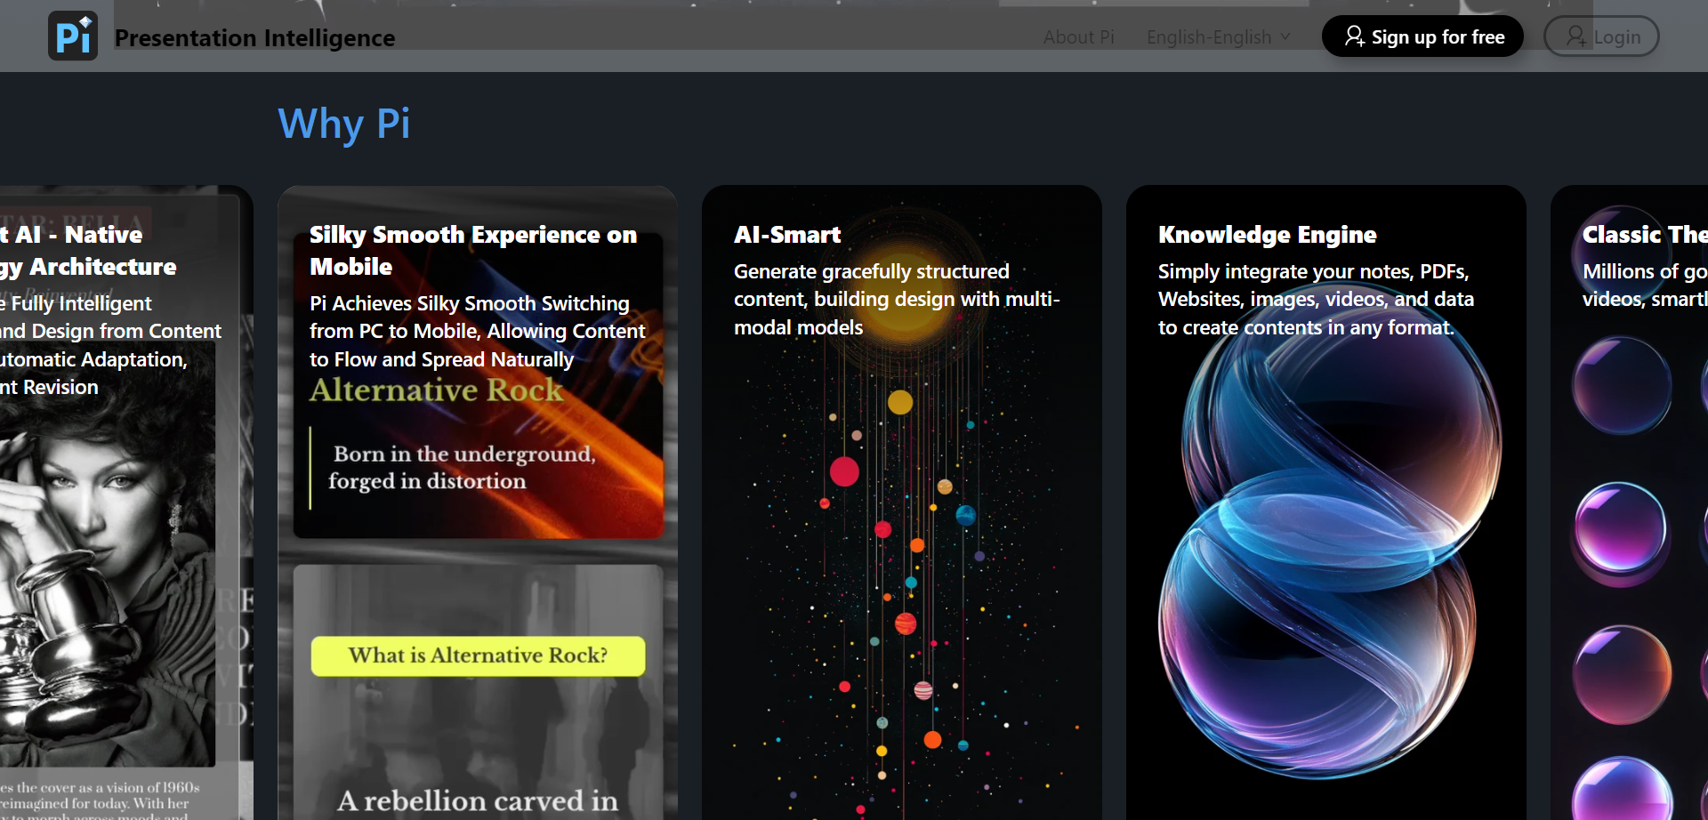Click the Pi Achieves Silky Smooth Switching text
The width and height of the screenshot is (1708, 820).
(x=477, y=331)
